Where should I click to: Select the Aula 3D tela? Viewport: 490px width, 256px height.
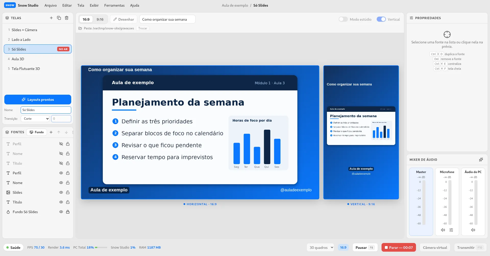(x=38, y=59)
